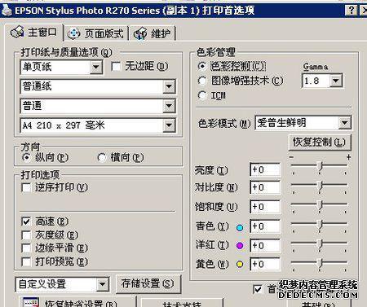Click the title bar help question mark button
367x307 pixels.
(x=351, y=11)
